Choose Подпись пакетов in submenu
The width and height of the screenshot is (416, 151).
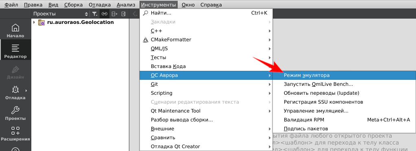click(x=344, y=129)
